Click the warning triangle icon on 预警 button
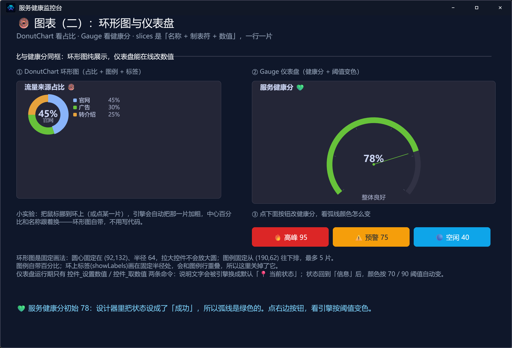 pos(359,238)
